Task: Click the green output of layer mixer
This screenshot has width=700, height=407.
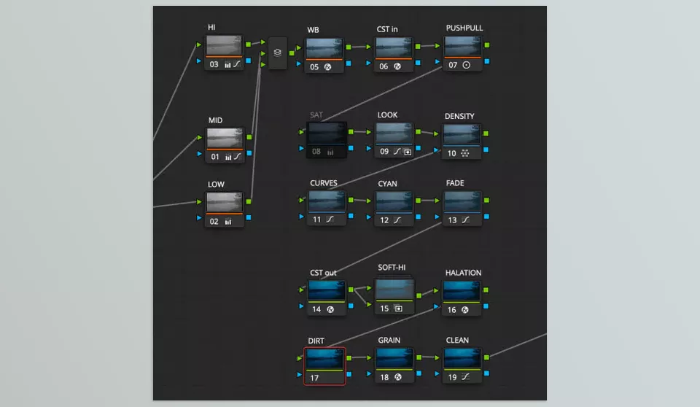Action: point(292,53)
